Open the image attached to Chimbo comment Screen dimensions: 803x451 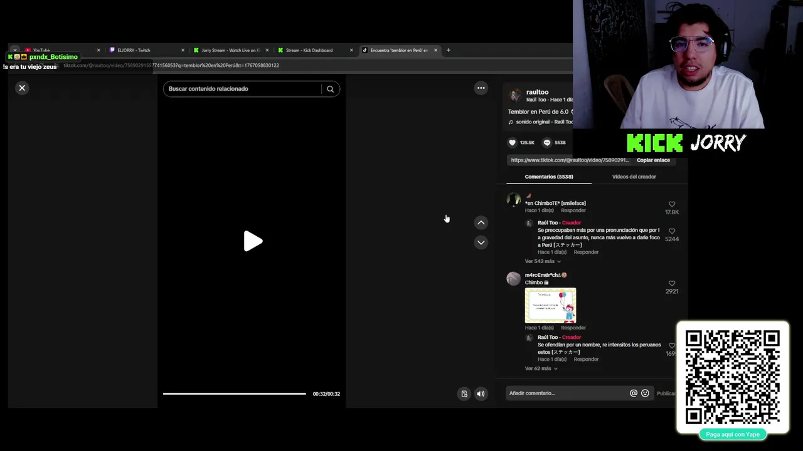(x=550, y=306)
